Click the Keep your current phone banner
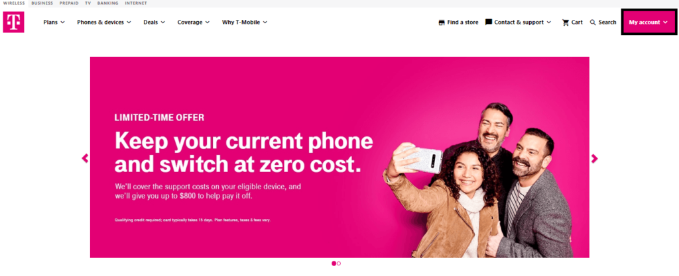679x276 pixels. click(x=339, y=158)
